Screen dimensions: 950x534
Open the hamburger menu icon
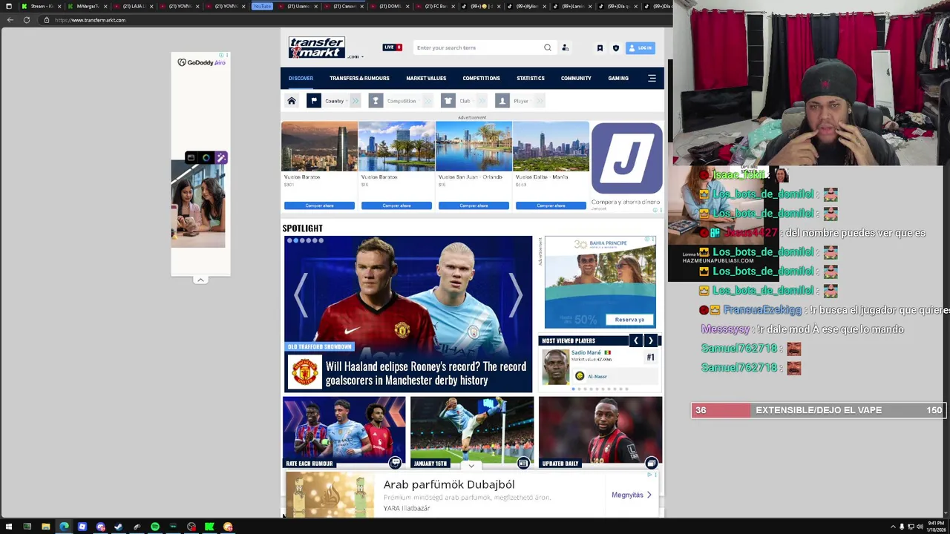(652, 78)
